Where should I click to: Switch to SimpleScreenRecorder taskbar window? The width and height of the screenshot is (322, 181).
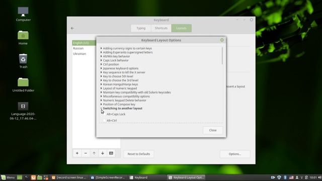[108, 177]
